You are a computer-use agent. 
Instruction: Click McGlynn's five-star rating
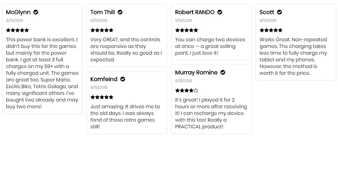17,30
